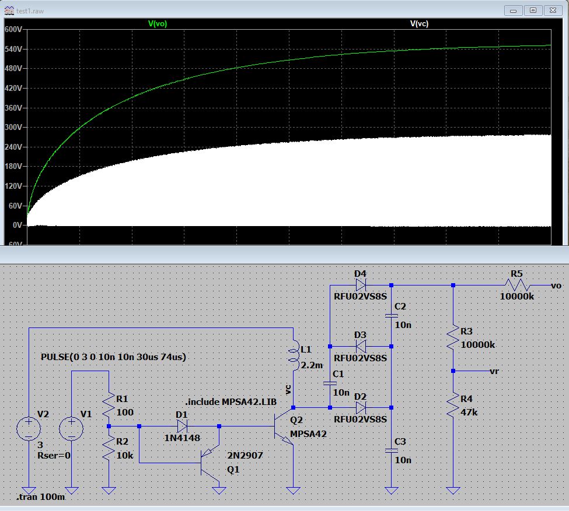Click the 600V axis label

click(13, 29)
